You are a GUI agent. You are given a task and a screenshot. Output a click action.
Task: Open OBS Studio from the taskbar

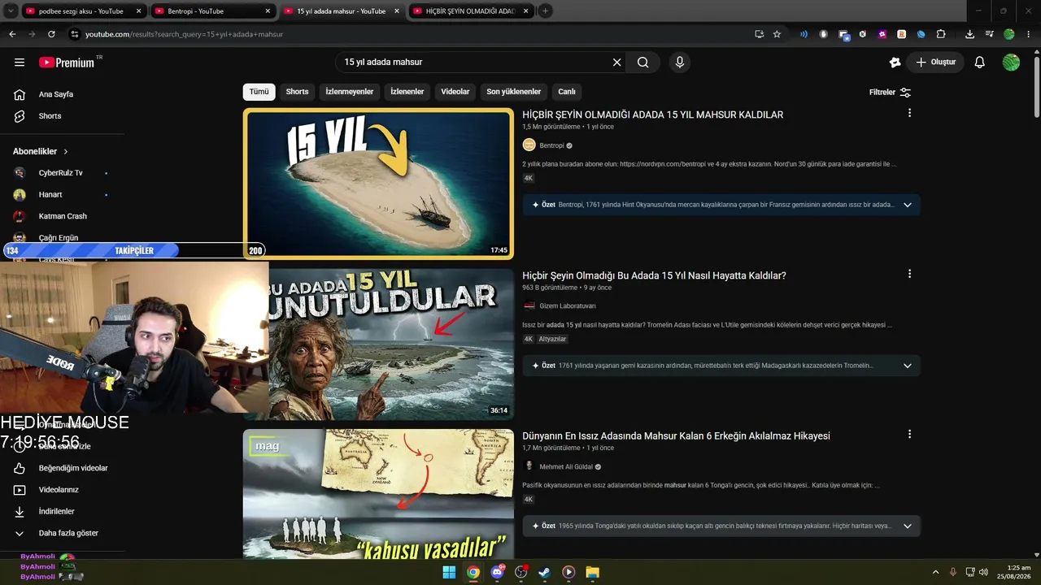pyautogui.click(x=520, y=572)
